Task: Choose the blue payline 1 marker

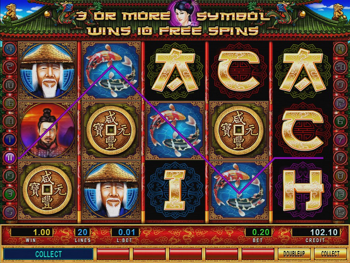Action: point(10,140)
